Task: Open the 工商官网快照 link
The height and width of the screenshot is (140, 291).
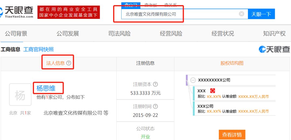Action: tap(39, 49)
